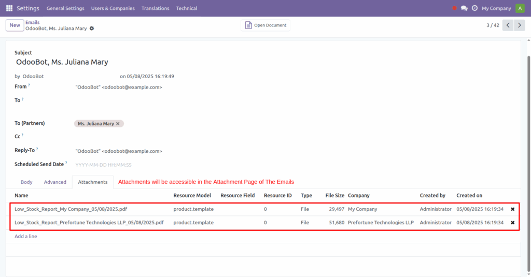Click the gear actions icon beside record name
Image resolution: width=531 pixels, height=277 pixels.
pyautogui.click(x=92, y=28)
